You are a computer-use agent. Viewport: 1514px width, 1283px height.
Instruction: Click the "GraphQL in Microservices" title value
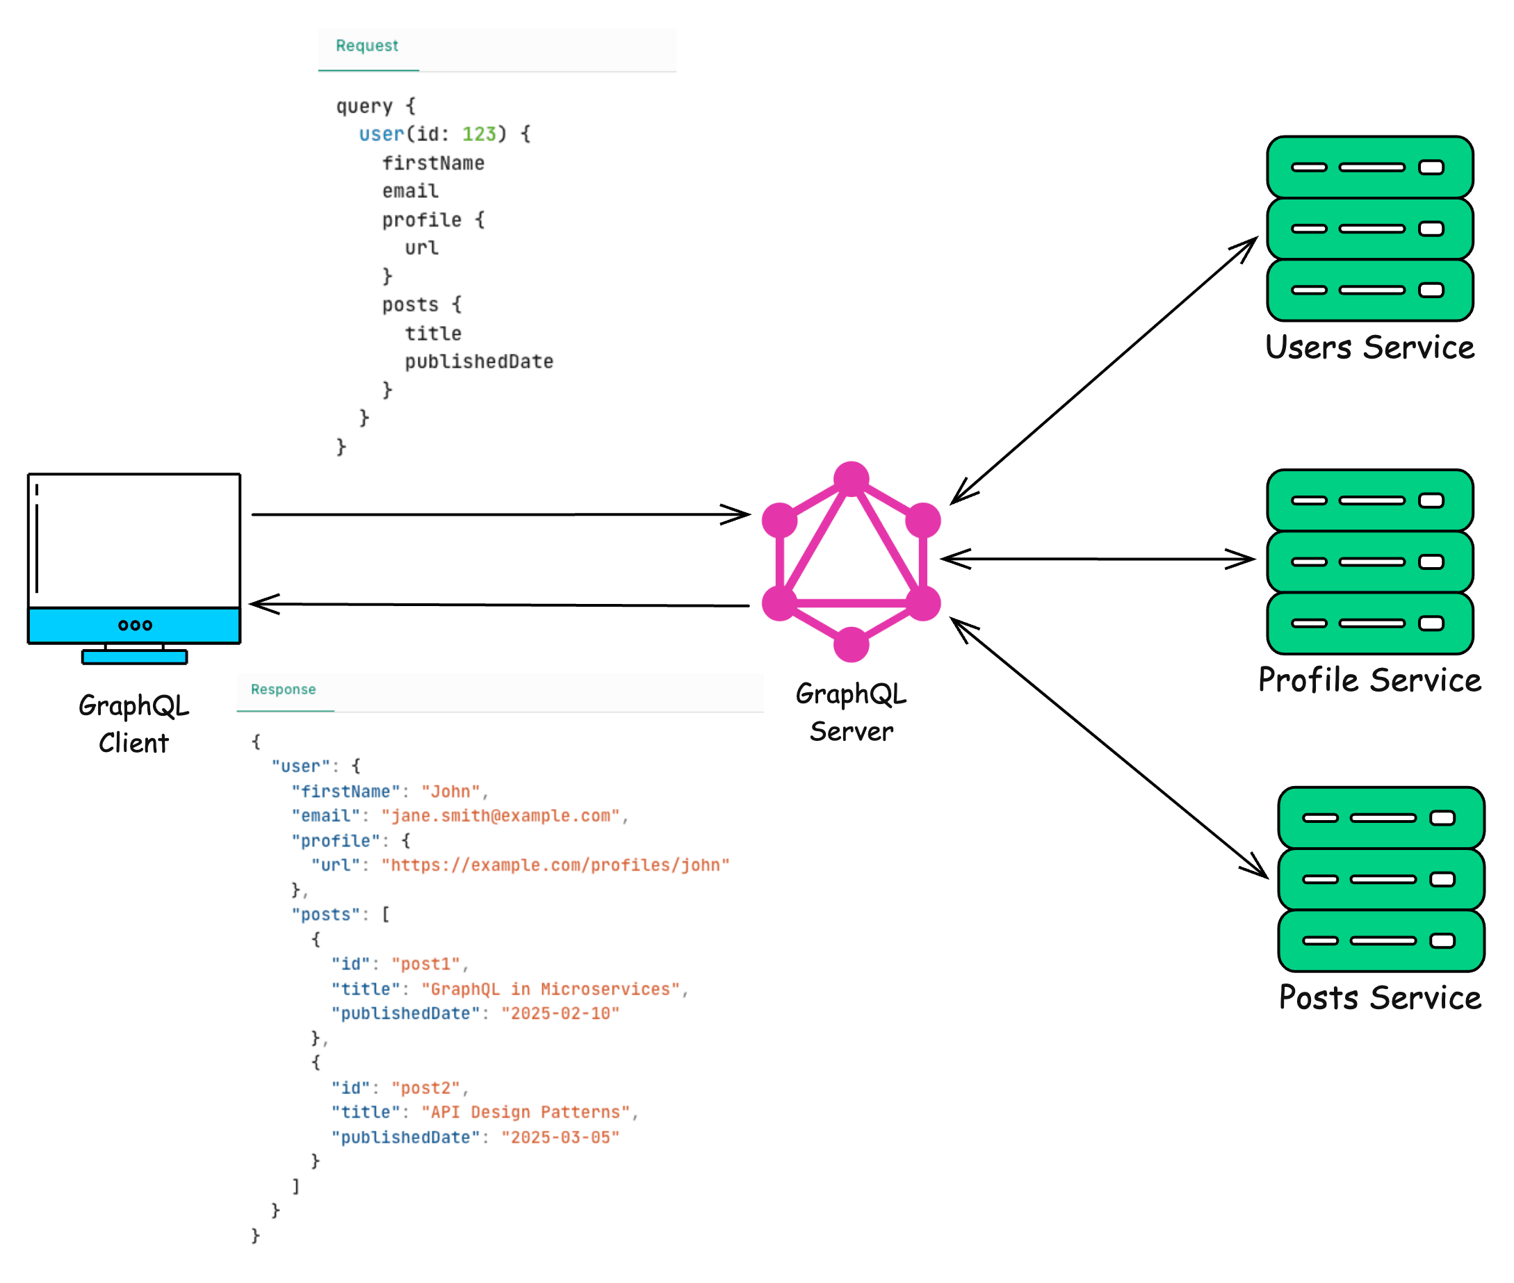pyautogui.click(x=550, y=989)
